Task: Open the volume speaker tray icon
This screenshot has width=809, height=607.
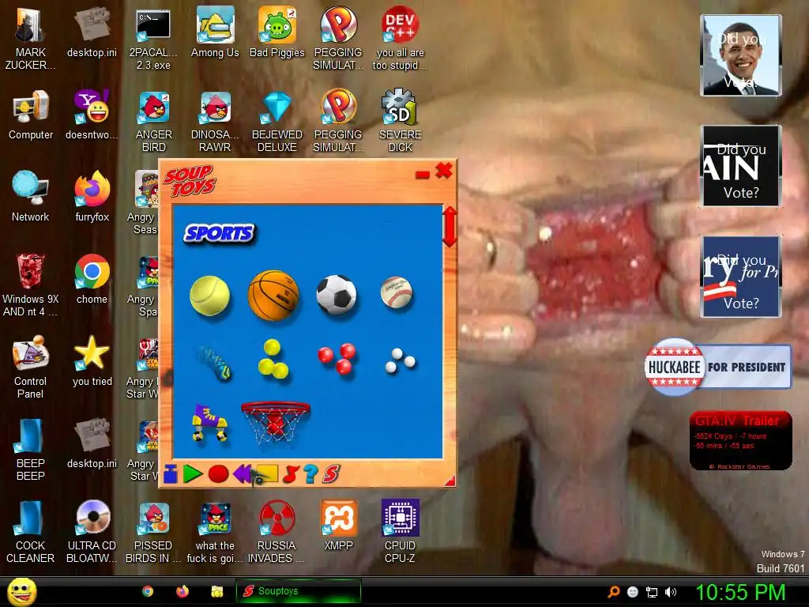Action: [x=671, y=592]
